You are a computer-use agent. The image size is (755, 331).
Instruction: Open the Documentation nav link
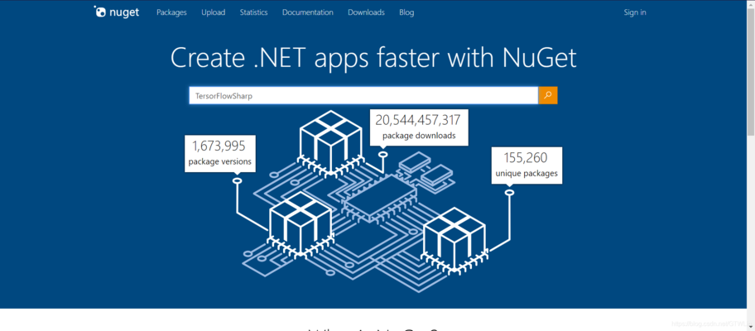click(x=307, y=12)
